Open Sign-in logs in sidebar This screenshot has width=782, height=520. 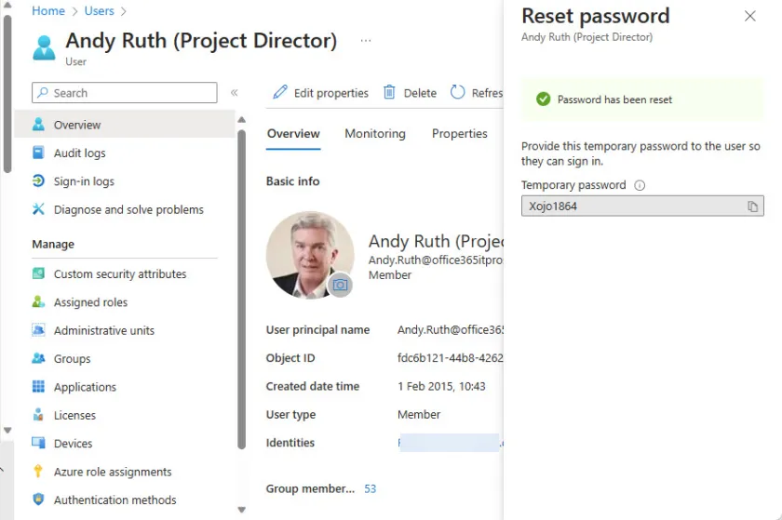[84, 181]
